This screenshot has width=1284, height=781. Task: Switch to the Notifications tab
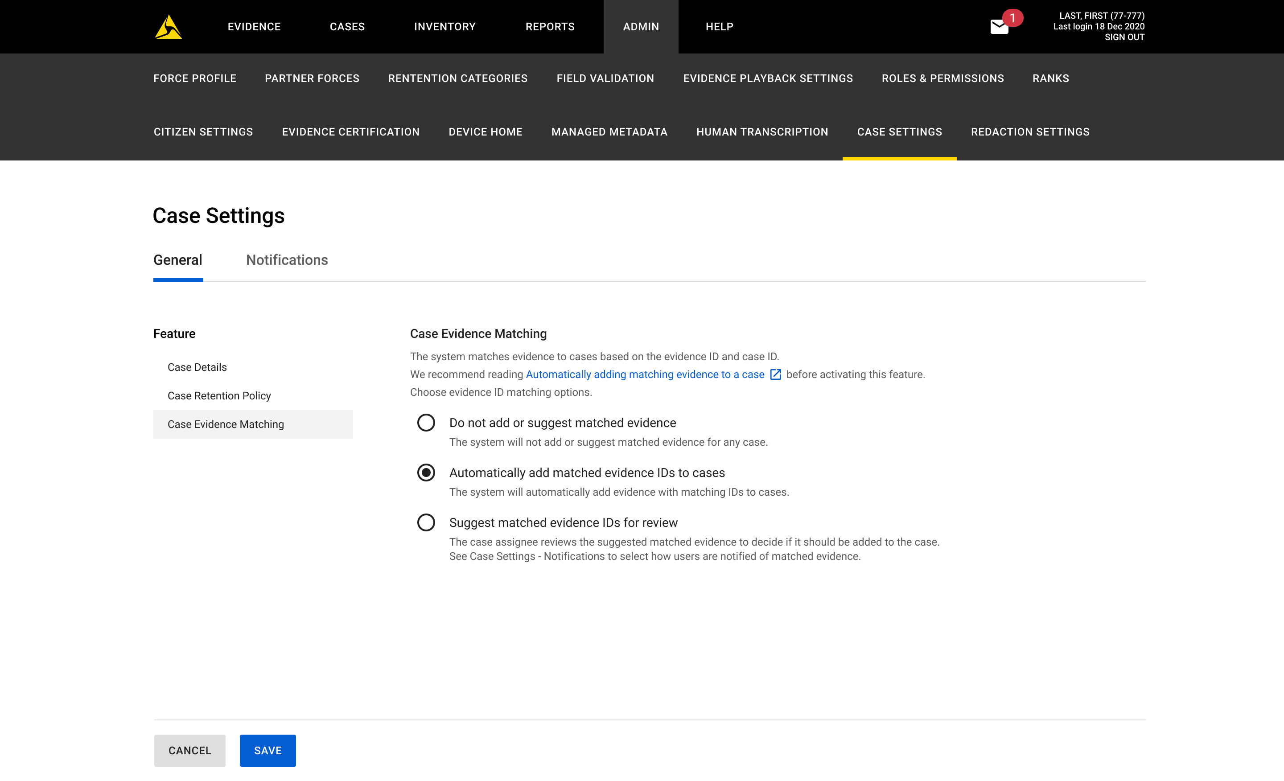(x=287, y=260)
